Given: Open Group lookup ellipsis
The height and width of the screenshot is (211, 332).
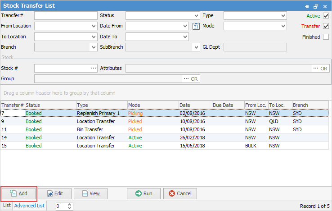Looking at the screenshot, I should click(186, 78).
